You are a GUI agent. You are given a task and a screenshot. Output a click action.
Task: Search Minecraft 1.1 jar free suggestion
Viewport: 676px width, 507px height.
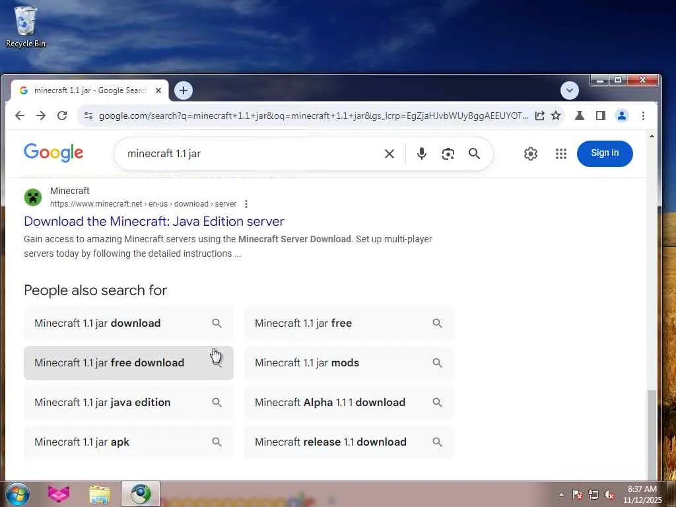click(x=349, y=323)
